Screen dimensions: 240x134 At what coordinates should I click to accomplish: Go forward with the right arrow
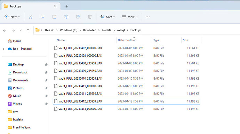pos(13,30)
